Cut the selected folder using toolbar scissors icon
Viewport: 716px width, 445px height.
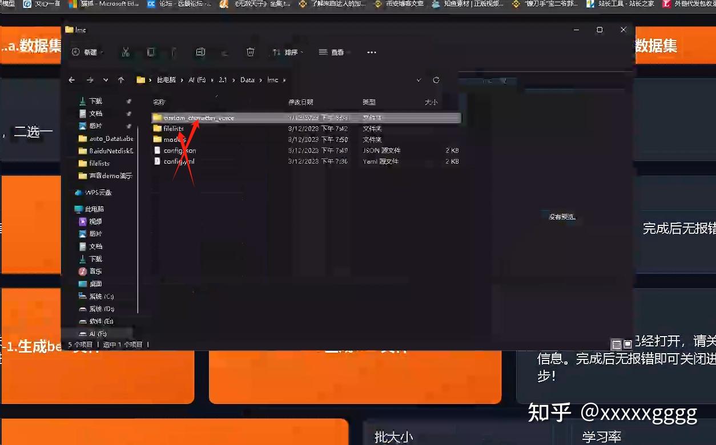click(x=127, y=52)
